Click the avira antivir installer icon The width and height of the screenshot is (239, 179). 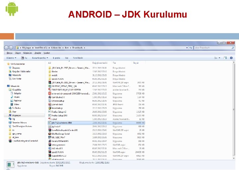pos(50,93)
